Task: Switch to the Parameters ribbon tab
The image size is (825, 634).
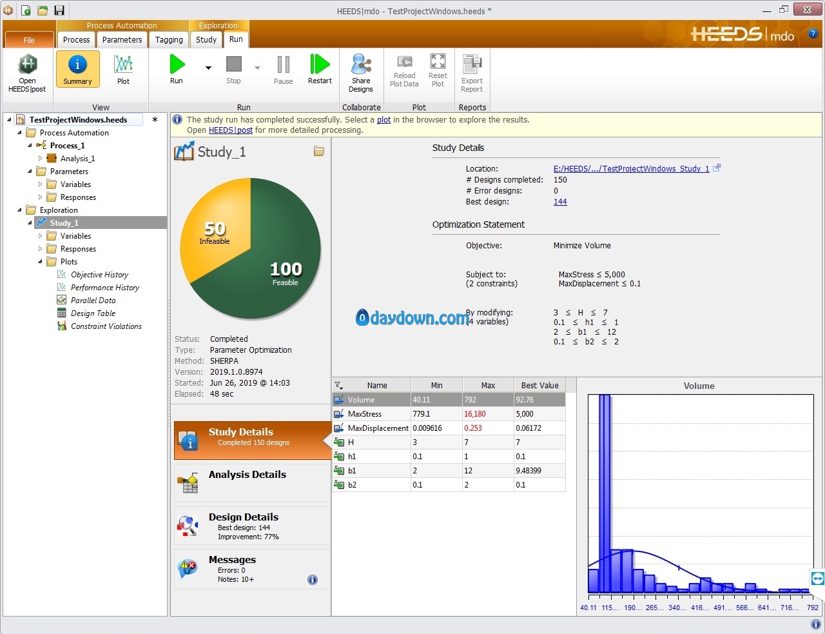Action: click(122, 40)
